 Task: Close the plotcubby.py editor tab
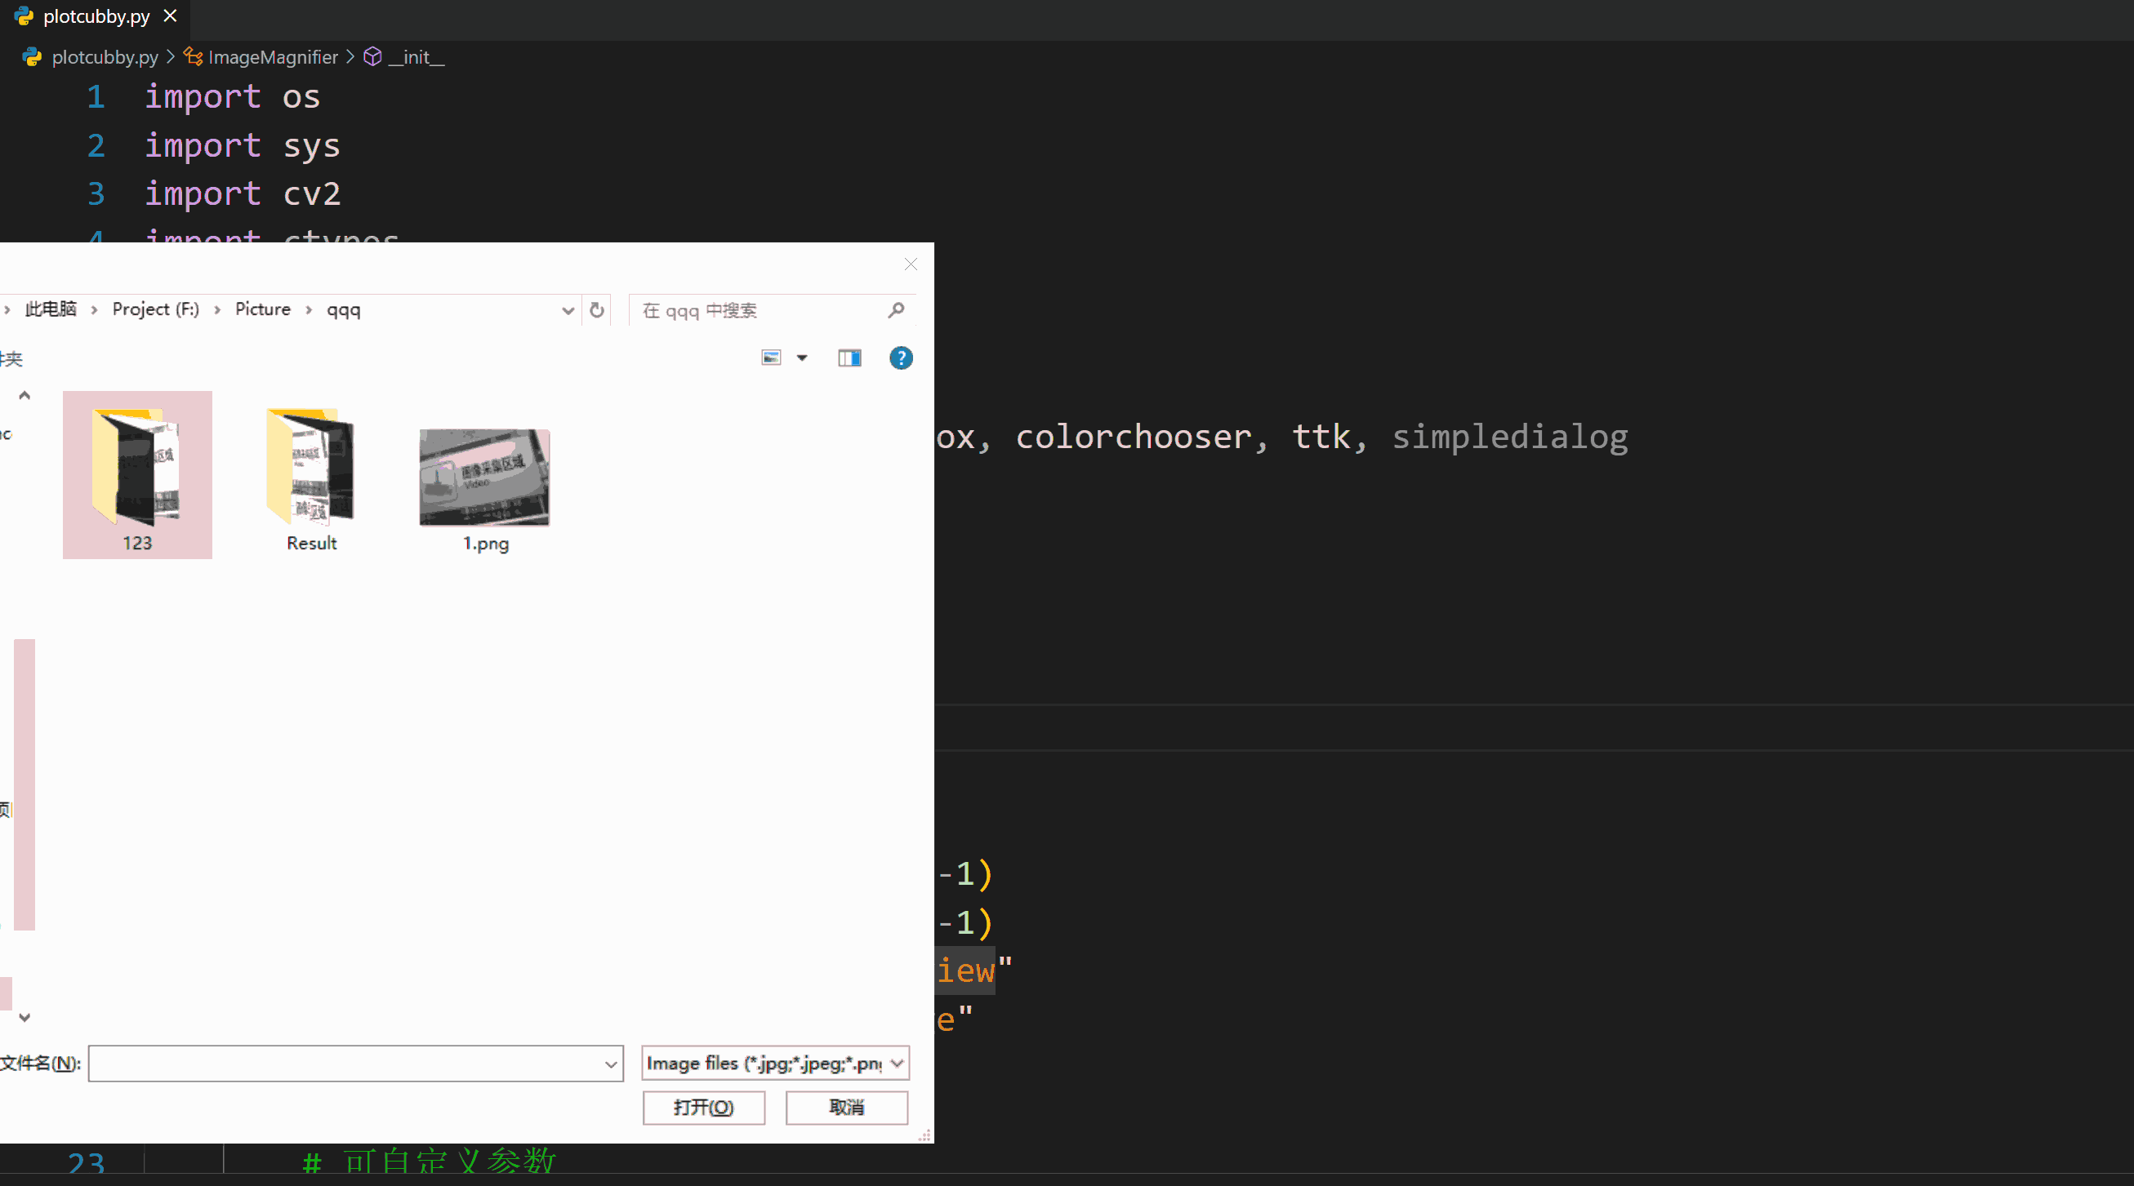[x=170, y=16]
